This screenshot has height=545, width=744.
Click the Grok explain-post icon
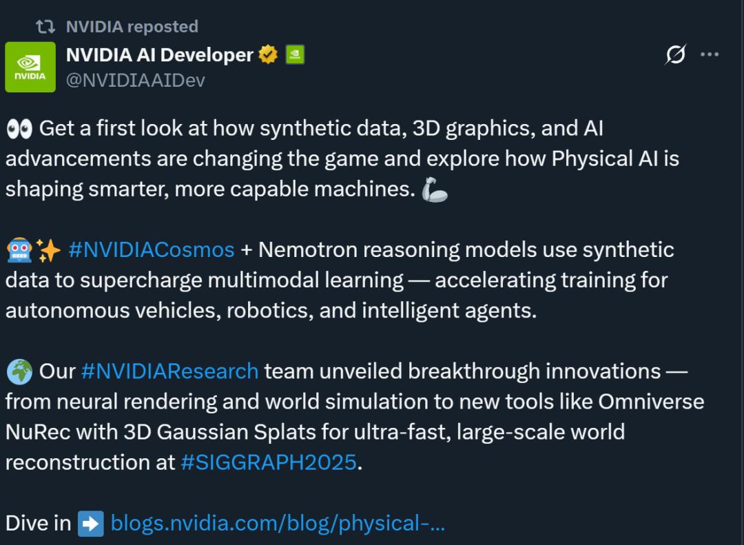pos(675,54)
